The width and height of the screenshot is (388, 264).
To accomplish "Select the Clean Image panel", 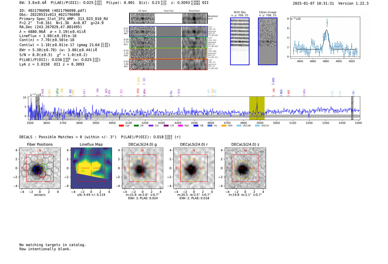I will (x=268, y=41).
